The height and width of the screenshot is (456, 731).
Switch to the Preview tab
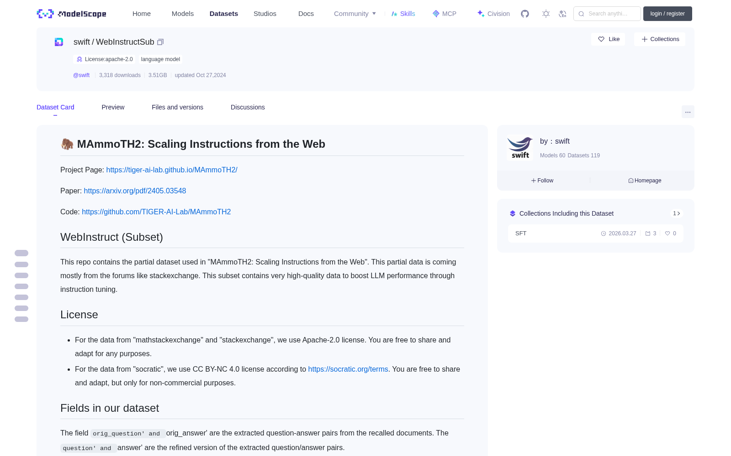point(113,107)
